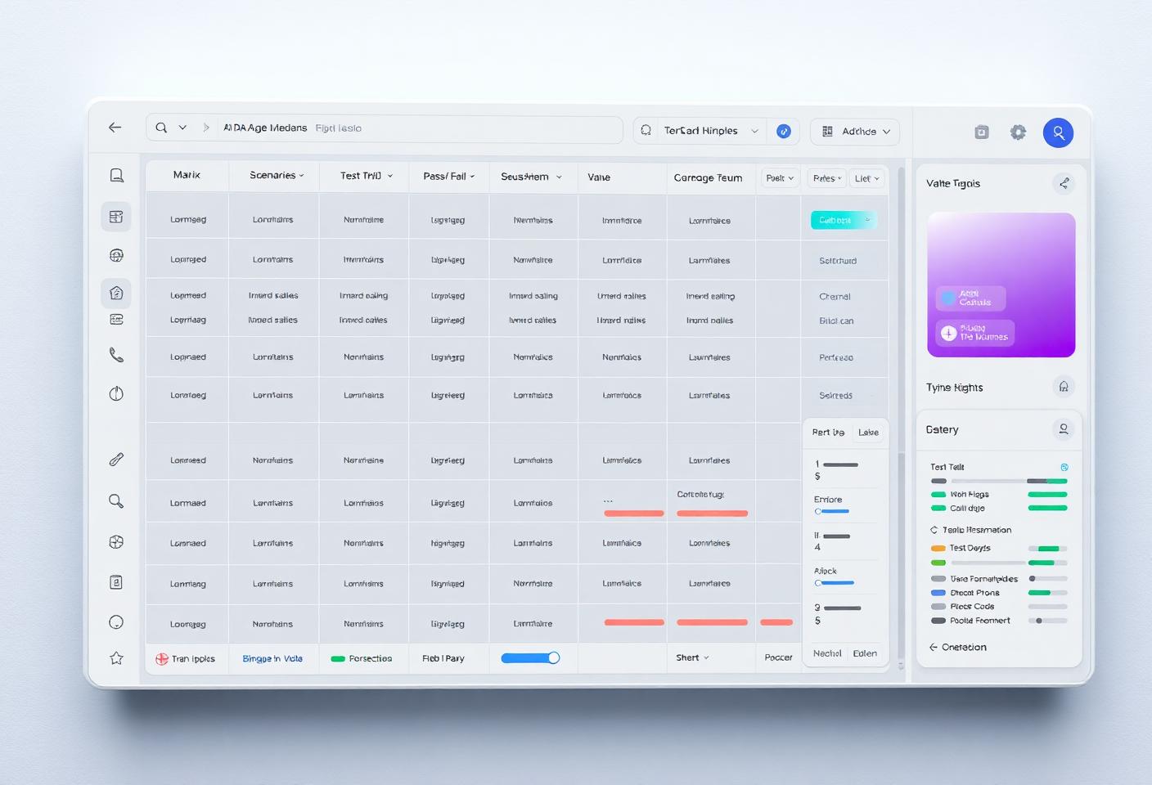Open the basketball-like globe icon in sidebar
Image resolution: width=1152 pixels, height=785 pixels.
click(116, 541)
